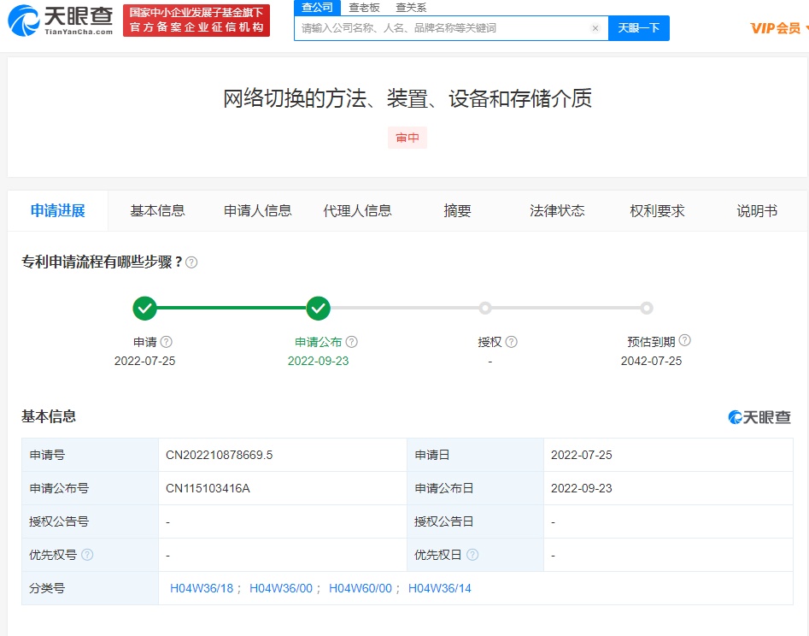Click the TianYanCha logo in header

point(61,21)
